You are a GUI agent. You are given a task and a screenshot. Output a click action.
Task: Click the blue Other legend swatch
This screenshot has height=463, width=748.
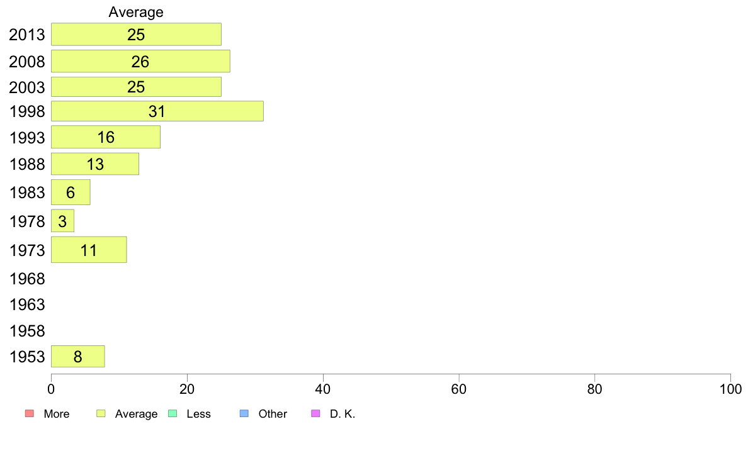click(244, 413)
